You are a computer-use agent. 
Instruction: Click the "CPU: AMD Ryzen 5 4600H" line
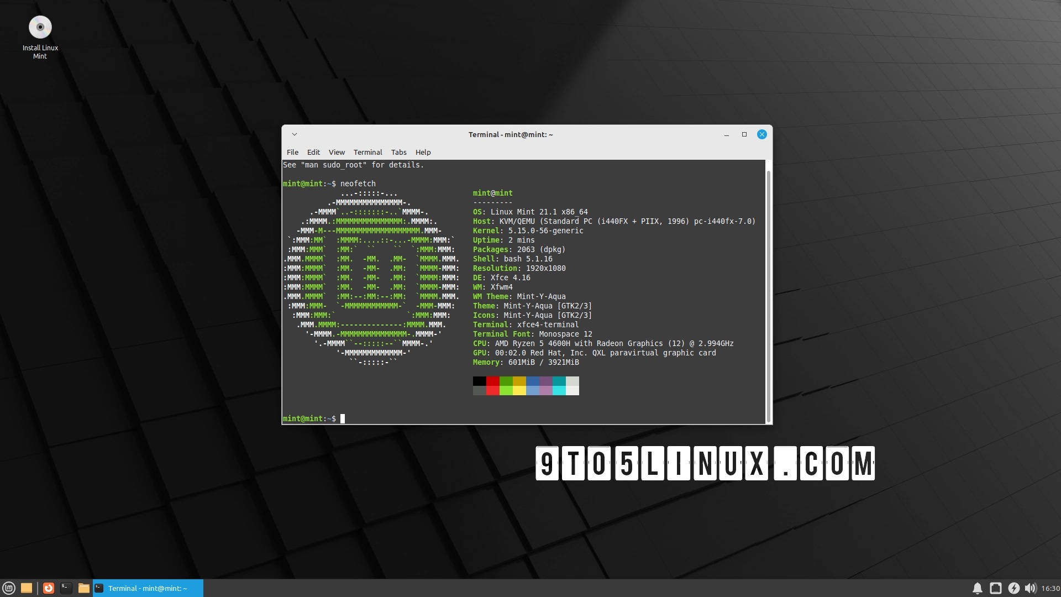(x=603, y=343)
